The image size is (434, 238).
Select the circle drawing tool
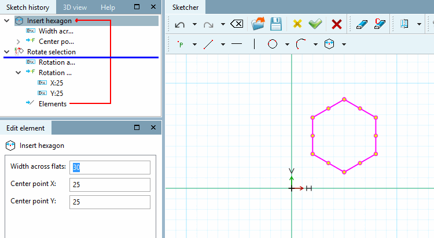point(273,44)
